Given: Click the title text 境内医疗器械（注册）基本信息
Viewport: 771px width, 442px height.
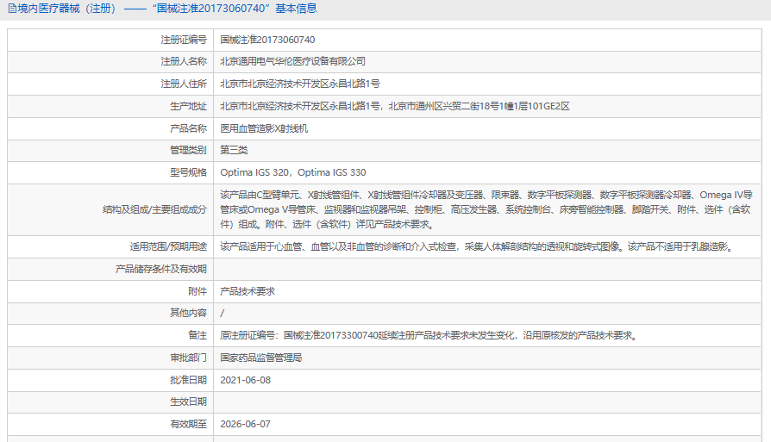Looking at the screenshot, I should 167,9.
